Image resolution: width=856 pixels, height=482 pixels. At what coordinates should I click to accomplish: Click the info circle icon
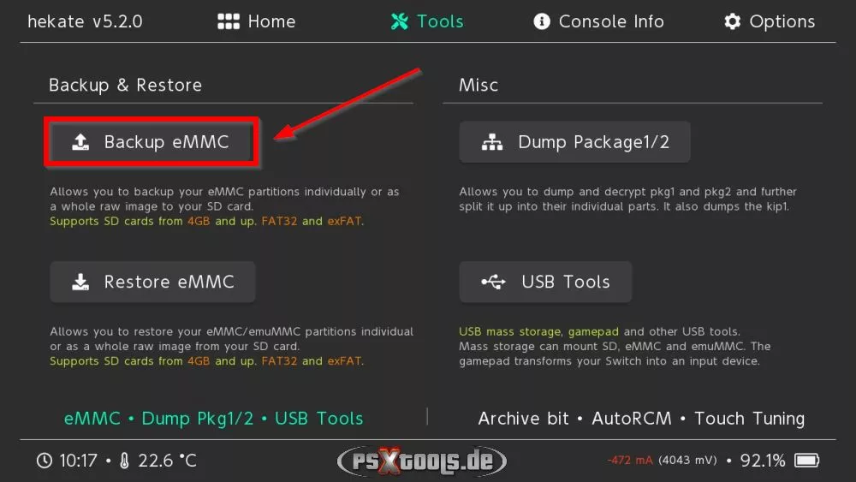pos(542,22)
